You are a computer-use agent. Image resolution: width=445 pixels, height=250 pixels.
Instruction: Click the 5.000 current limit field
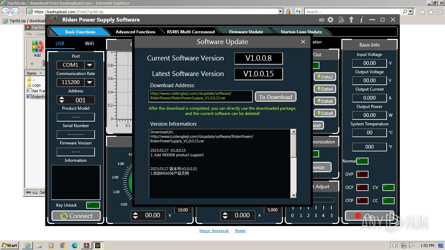pos(272,210)
